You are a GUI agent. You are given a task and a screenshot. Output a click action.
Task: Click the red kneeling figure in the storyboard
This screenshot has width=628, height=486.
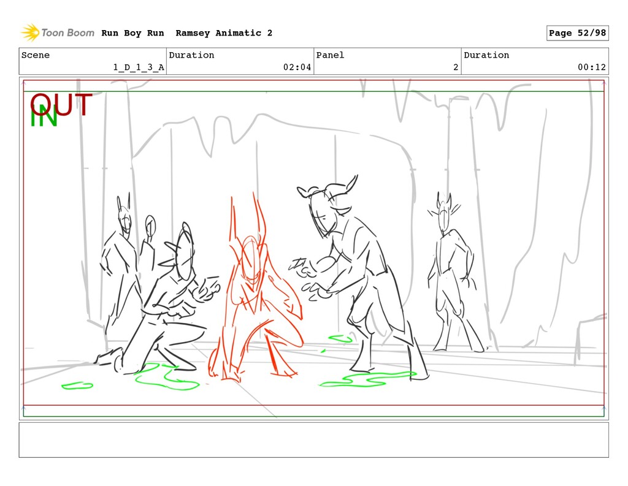click(x=256, y=288)
